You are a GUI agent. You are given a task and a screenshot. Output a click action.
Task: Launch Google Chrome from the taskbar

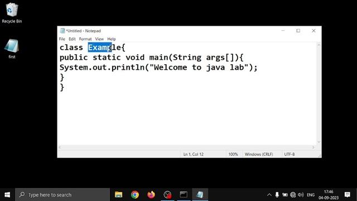[135, 195]
